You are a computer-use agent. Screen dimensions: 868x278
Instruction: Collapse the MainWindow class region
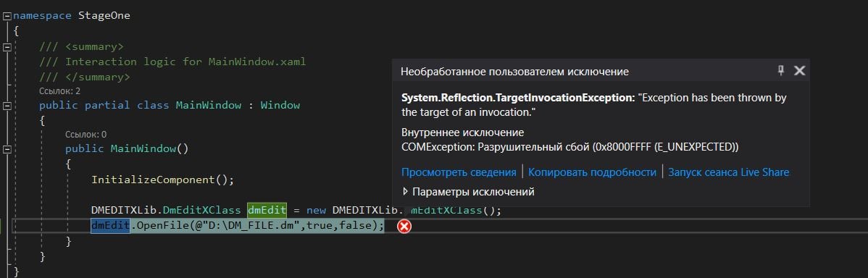tap(7, 105)
